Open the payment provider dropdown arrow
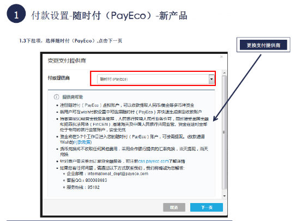 coord(212,79)
